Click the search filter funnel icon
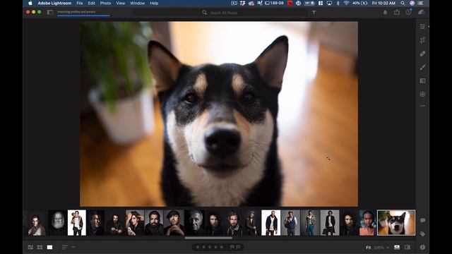452x254 pixels. point(314,13)
